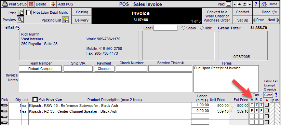Toggle the Paid checkbox
This screenshot has width=281, height=125.
[228, 4]
